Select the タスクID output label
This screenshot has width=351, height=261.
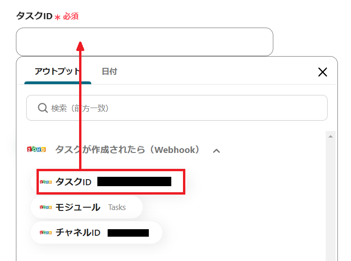pyautogui.click(x=73, y=182)
